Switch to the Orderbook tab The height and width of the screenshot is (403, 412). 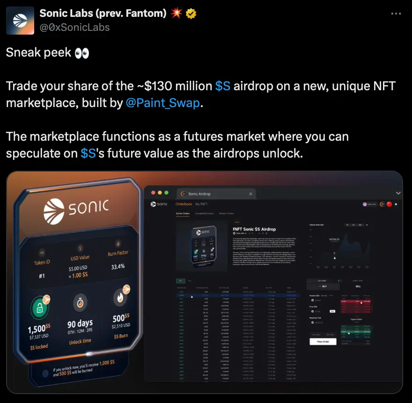coord(184,204)
